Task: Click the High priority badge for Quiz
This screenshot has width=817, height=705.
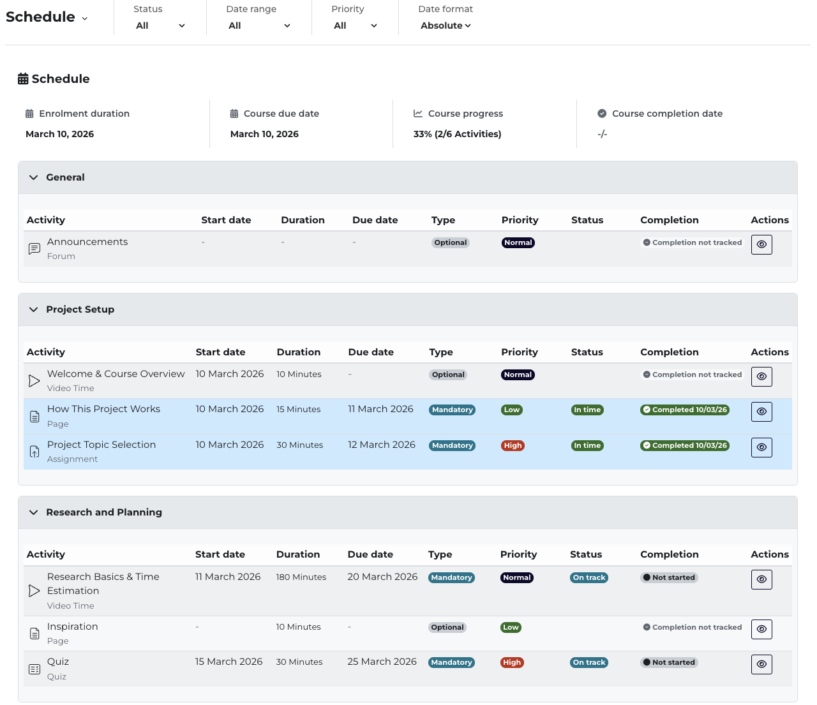Action: (512, 662)
